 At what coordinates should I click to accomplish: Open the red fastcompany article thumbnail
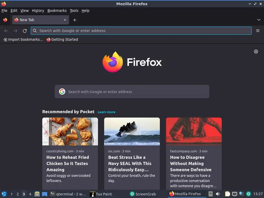194,131
